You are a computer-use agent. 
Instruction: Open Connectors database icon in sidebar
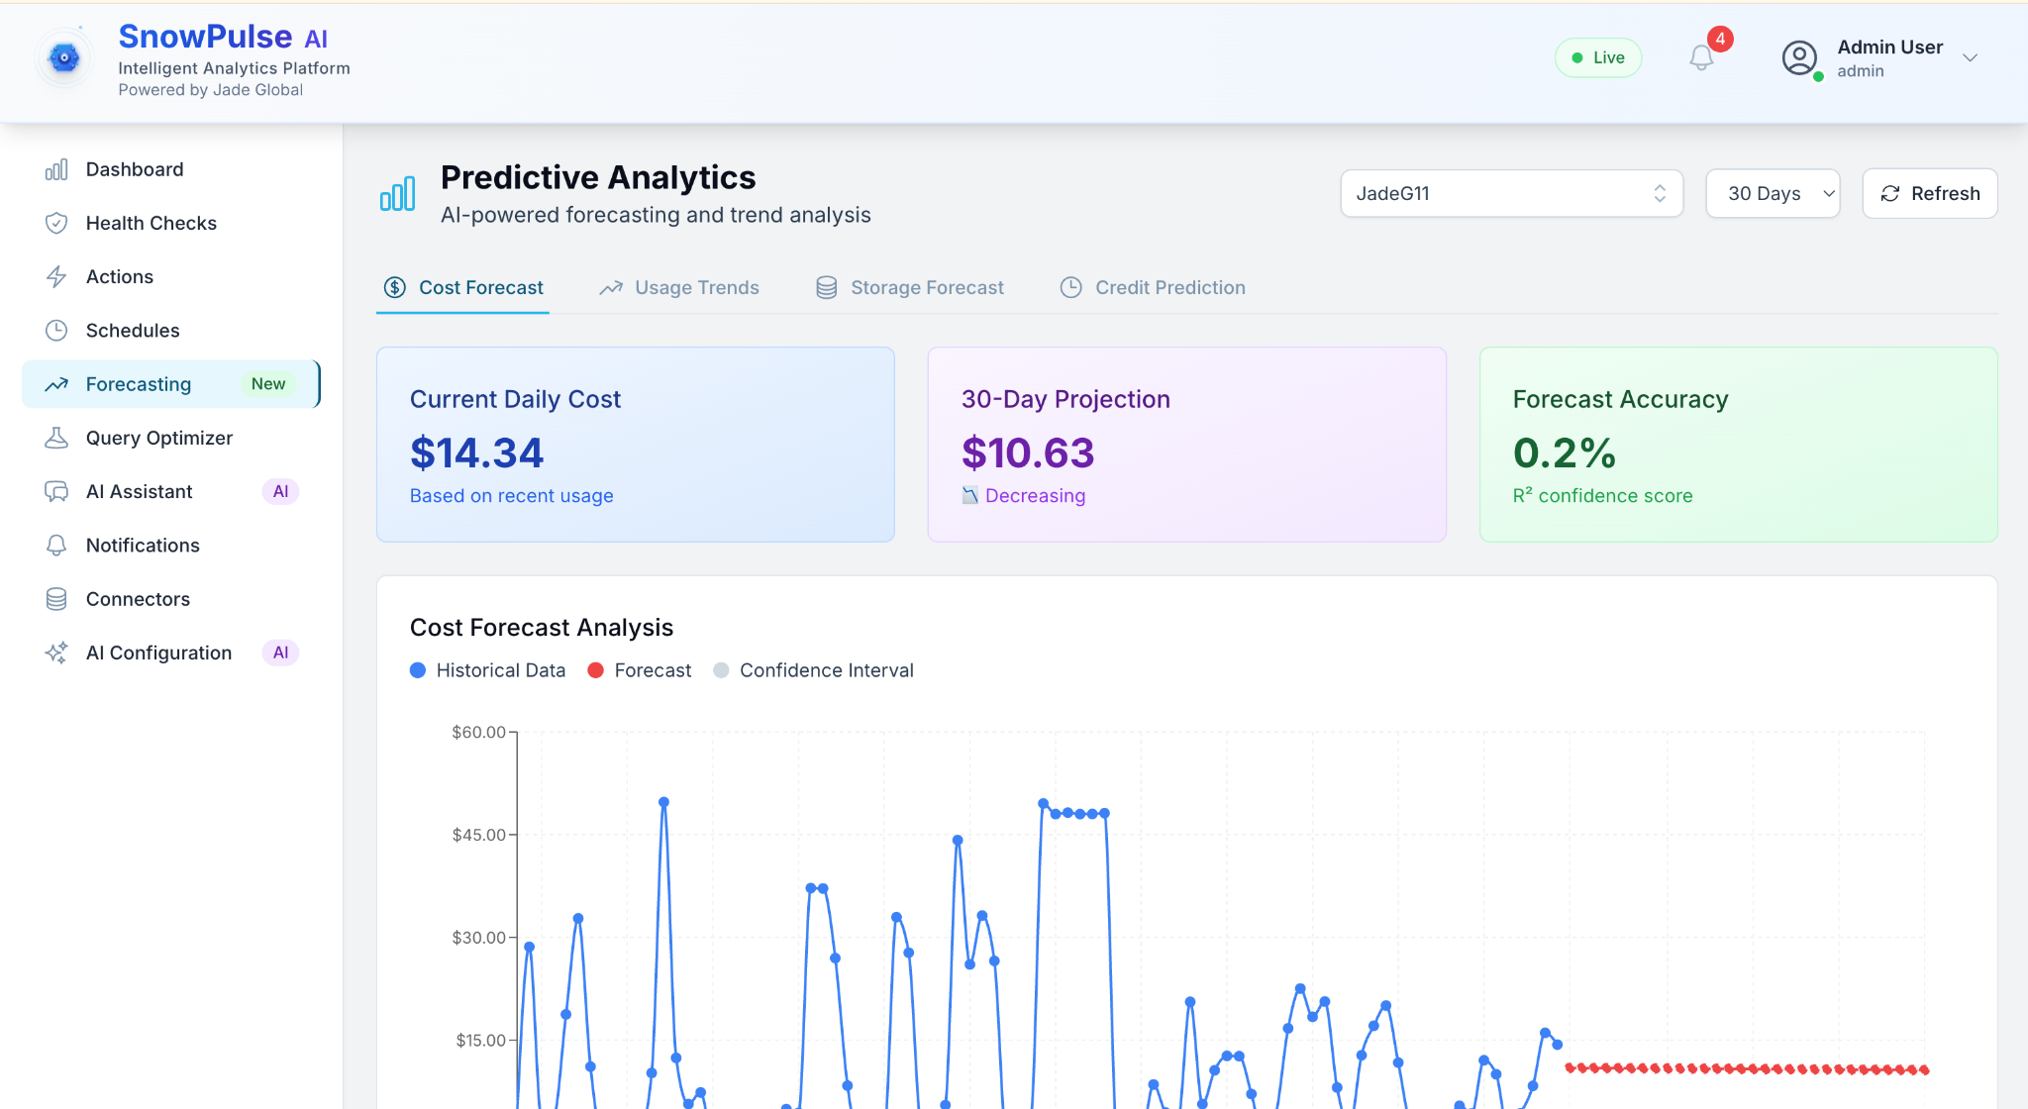click(56, 599)
